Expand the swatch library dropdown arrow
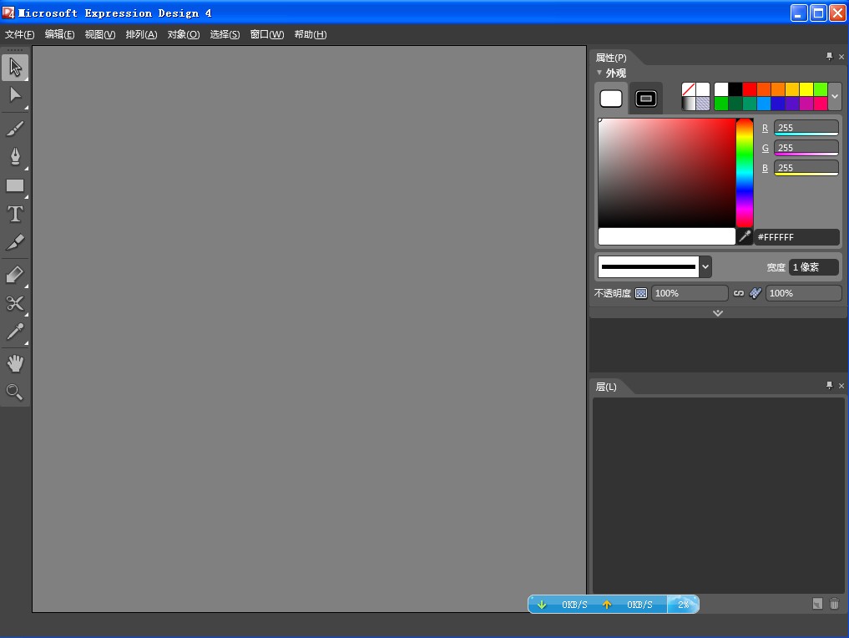 (835, 96)
